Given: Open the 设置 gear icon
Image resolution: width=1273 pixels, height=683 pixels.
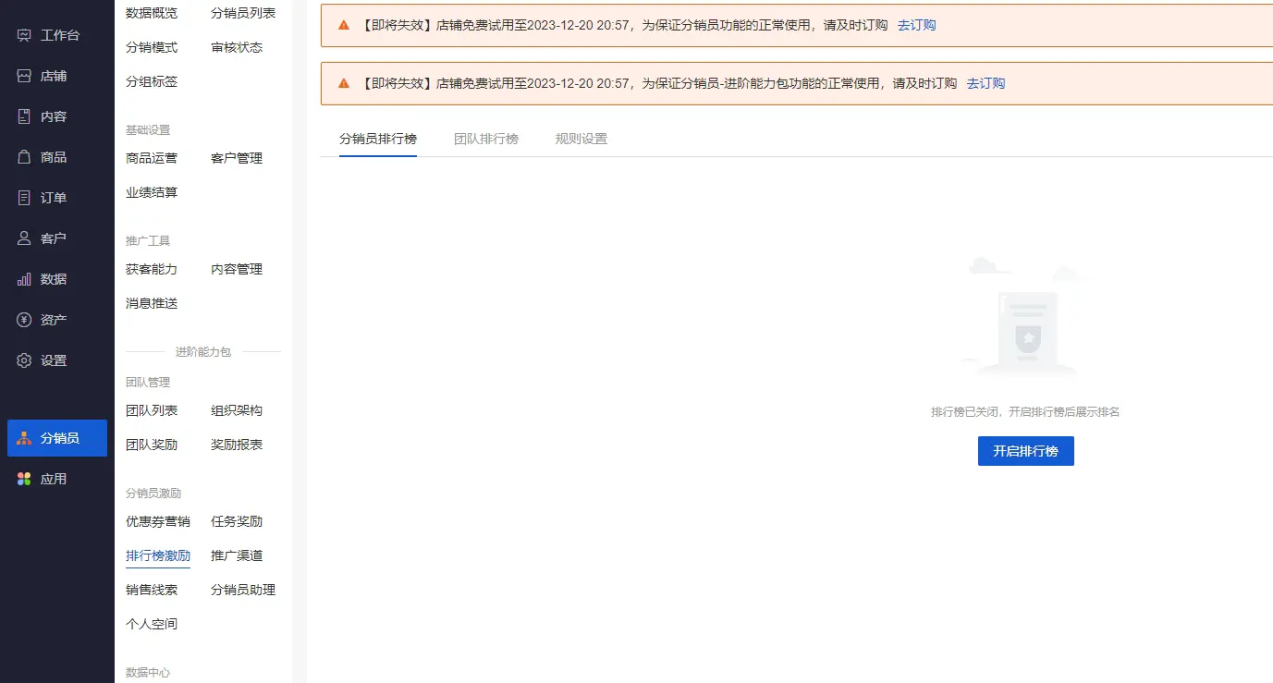Looking at the screenshot, I should pos(25,360).
